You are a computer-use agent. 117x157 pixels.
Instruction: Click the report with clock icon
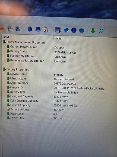(x=46, y=29)
